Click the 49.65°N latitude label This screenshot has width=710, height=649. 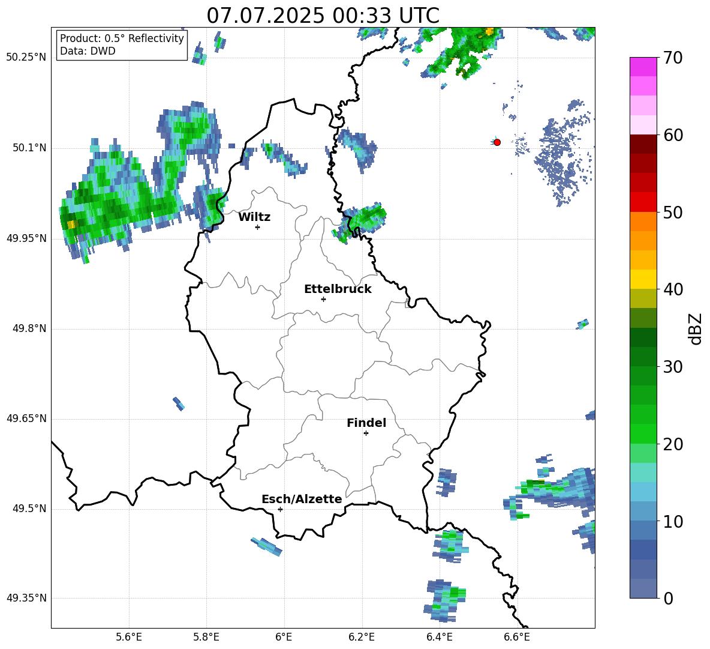(26, 418)
